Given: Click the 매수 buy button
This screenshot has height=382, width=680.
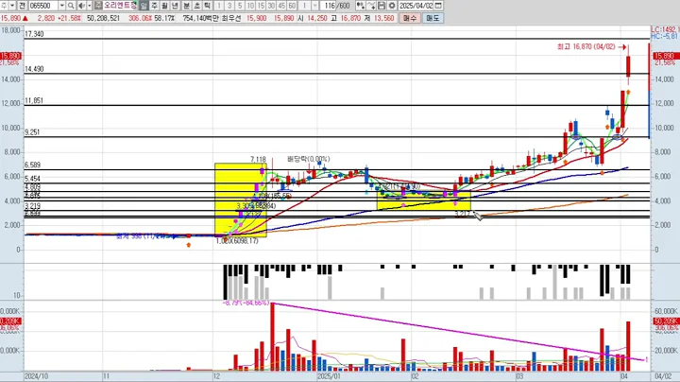Looking at the screenshot, I should pos(409,18).
